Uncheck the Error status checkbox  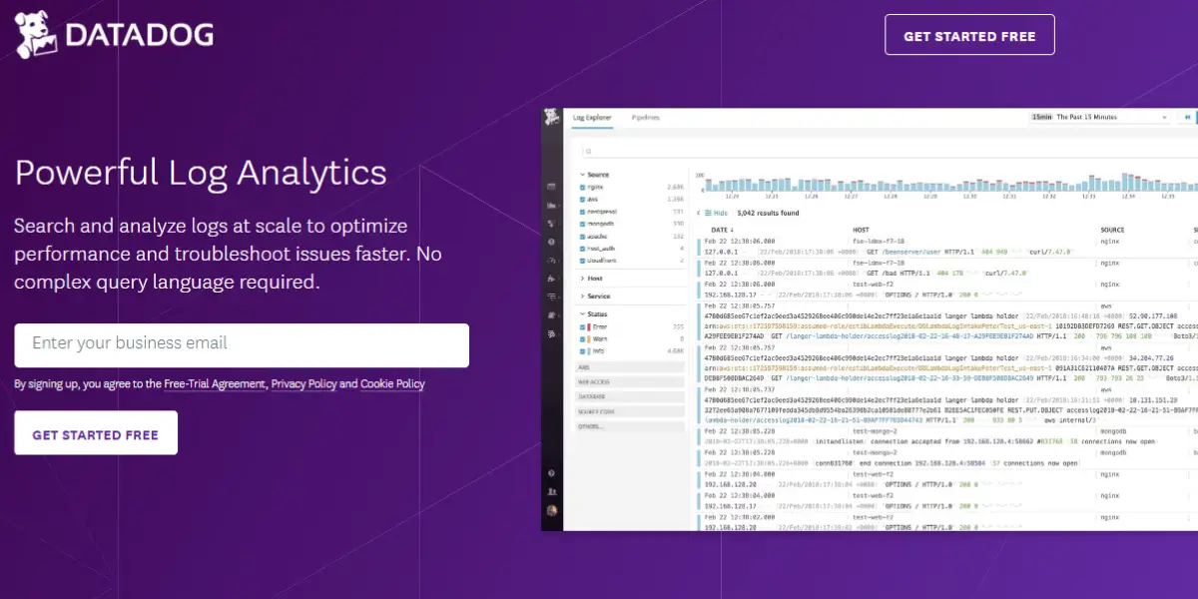(x=583, y=326)
